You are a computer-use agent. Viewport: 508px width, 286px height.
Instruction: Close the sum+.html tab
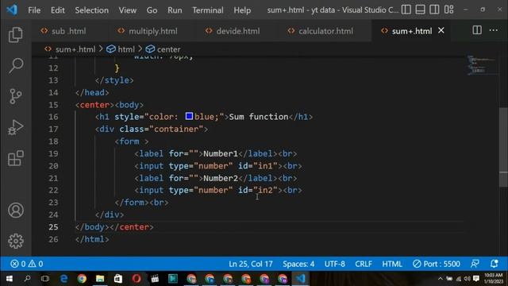pos(441,30)
